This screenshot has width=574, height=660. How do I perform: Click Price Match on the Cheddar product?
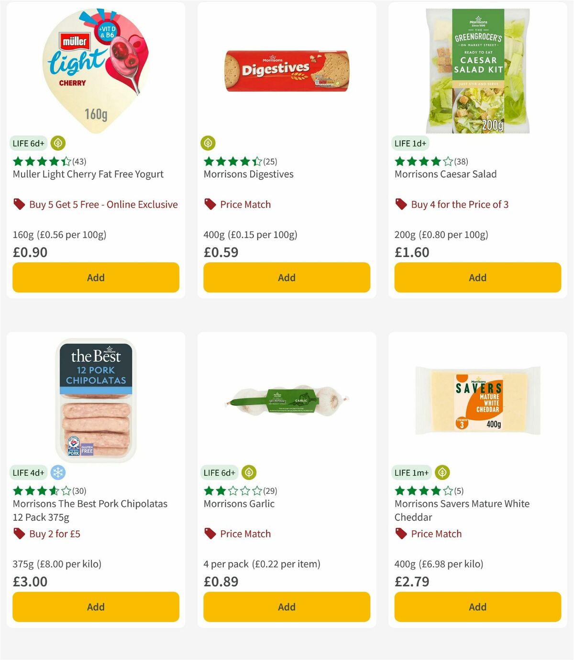(437, 533)
